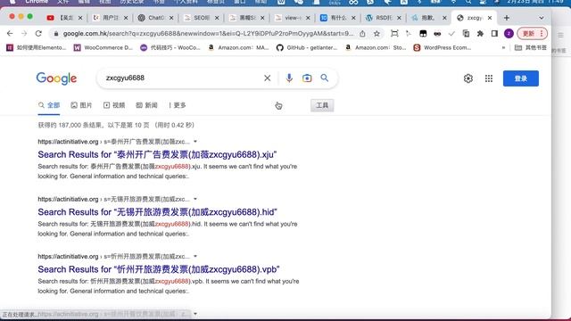The image size is (571, 321).
Task: Click the copy-pages extension icon
Action: pos(466,34)
